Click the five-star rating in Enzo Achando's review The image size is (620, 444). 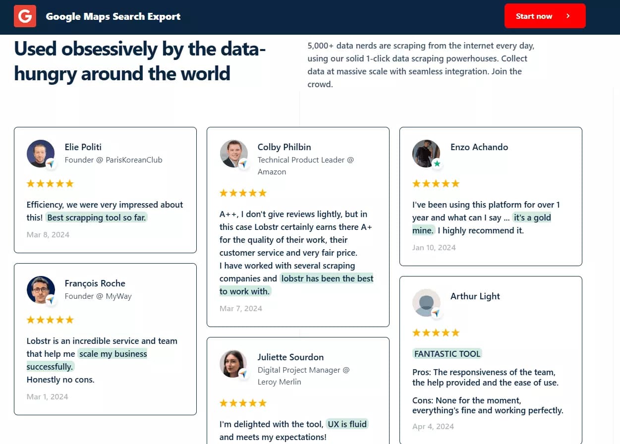click(x=436, y=184)
